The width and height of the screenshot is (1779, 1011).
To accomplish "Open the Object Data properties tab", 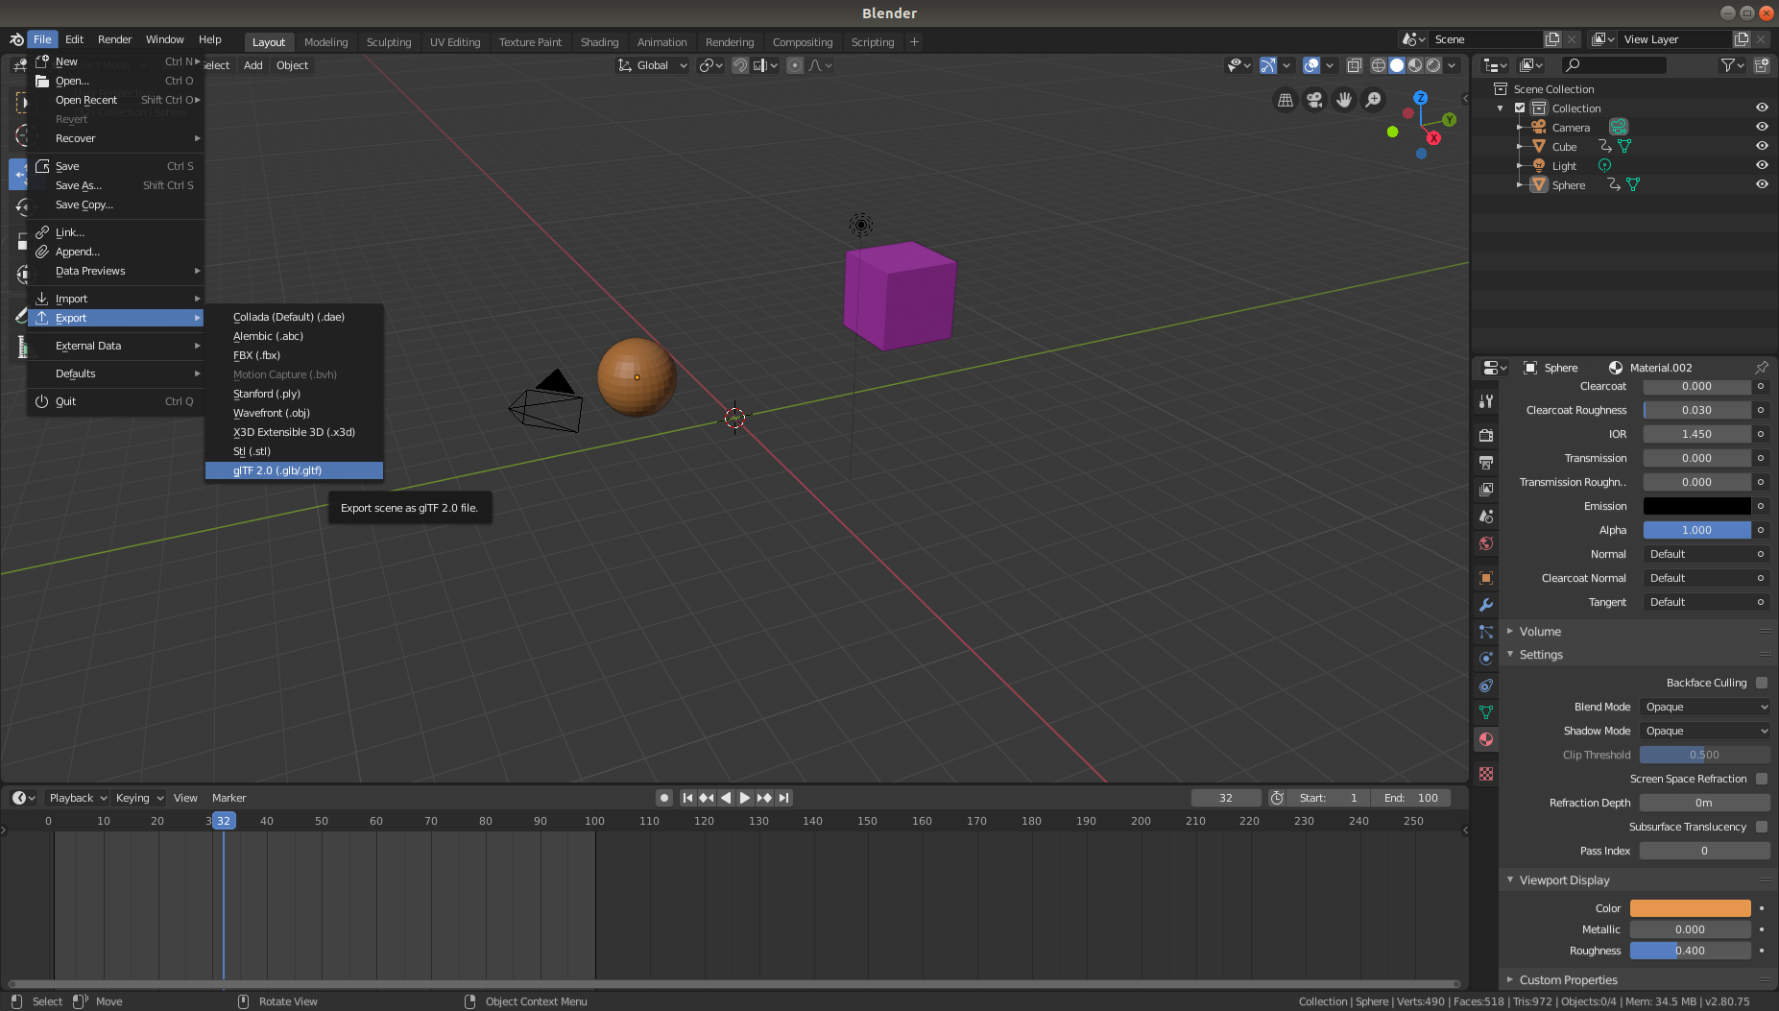I will [x=1486, y=711].
